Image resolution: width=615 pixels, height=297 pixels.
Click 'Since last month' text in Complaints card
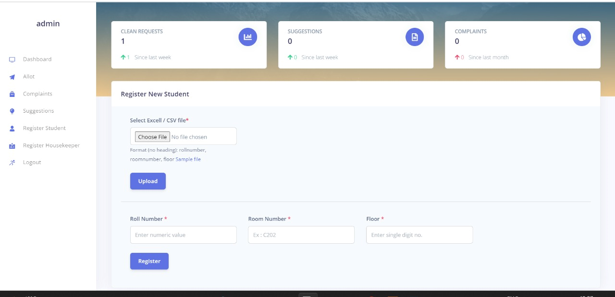click(488, 58)
